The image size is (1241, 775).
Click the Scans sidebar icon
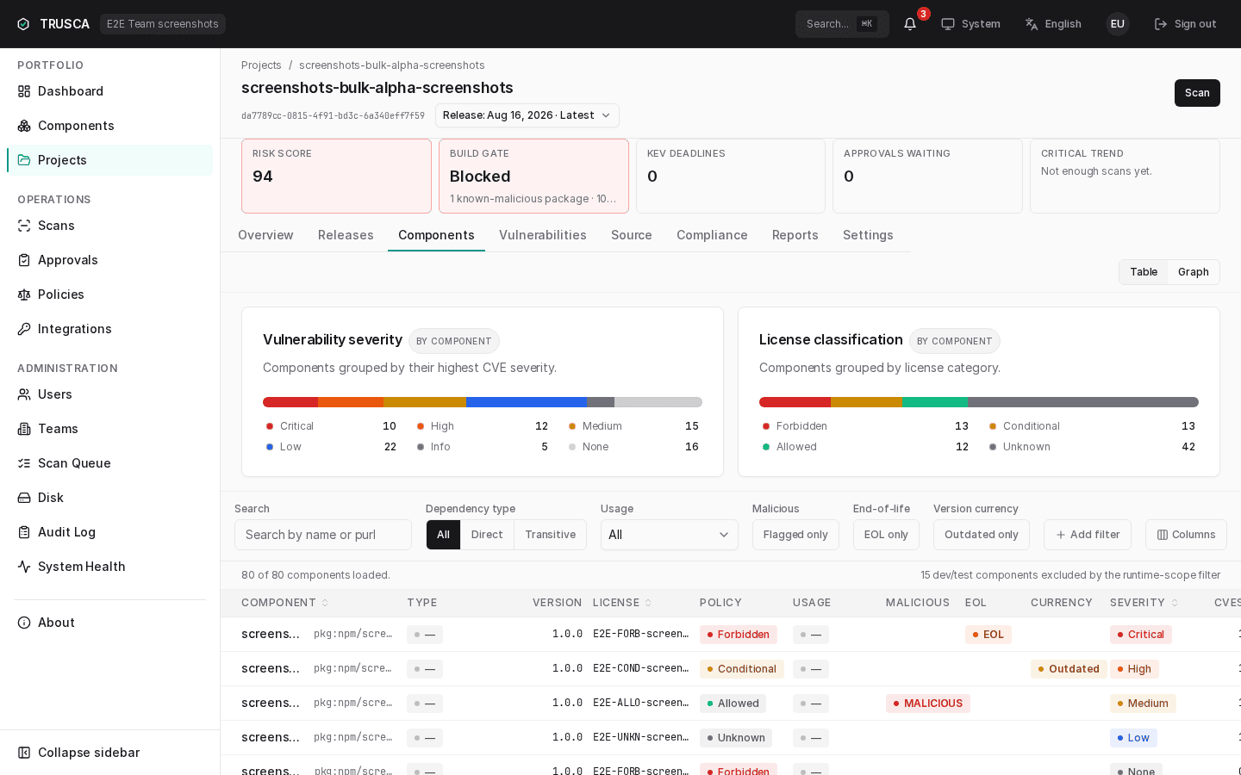pos(24,226)
